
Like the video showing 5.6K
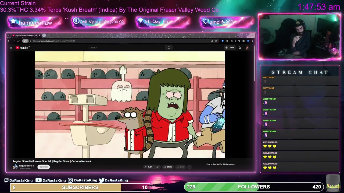click(x=148, y=167)
